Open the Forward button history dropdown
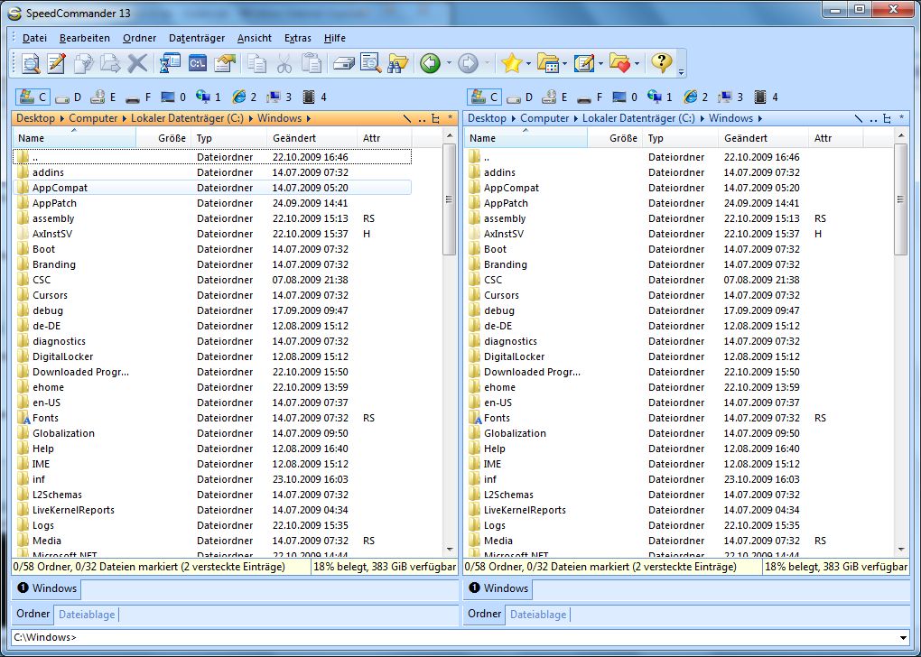 tap(488, 63)
